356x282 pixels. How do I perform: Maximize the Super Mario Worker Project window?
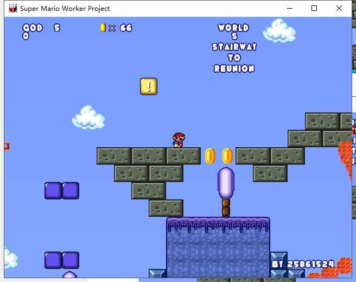pyautogui.click(x=314, y=8)
